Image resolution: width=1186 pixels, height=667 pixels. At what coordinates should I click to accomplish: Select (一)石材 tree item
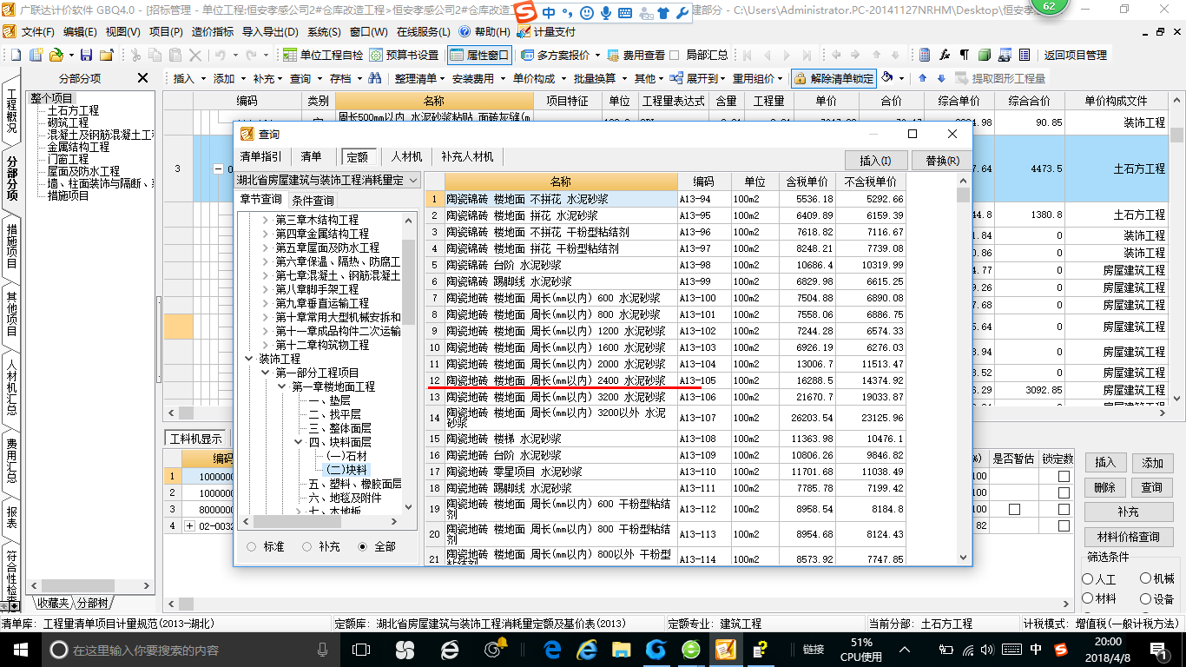pos(346,456)
